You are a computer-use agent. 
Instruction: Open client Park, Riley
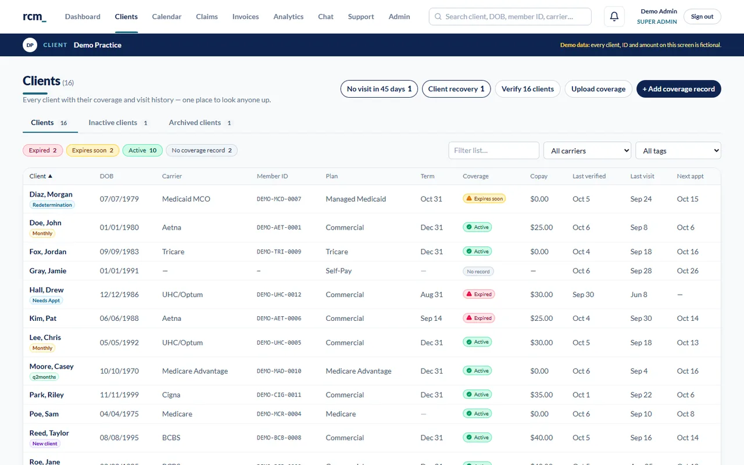click(x=46, y=395)
